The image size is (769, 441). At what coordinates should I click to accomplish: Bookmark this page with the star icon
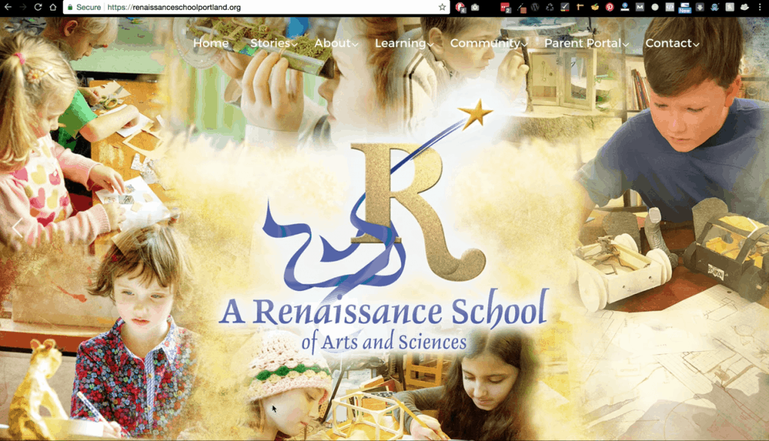coord(442,7)
